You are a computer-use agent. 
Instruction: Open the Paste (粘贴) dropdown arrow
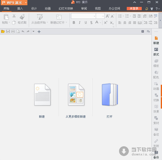point(9,22)
